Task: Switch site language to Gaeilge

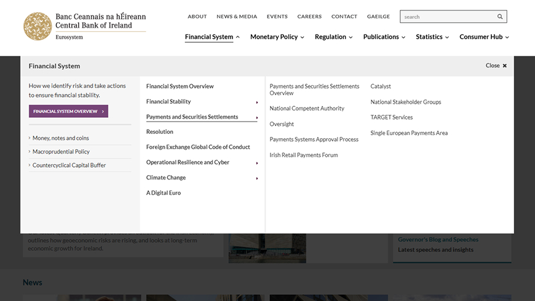Action: (x=378, y=17)
